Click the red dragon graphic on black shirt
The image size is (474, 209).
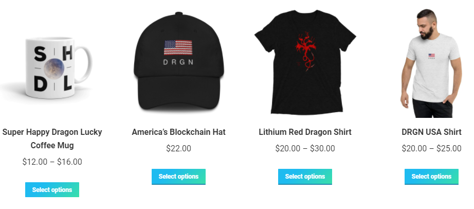[x=305, y=51]
